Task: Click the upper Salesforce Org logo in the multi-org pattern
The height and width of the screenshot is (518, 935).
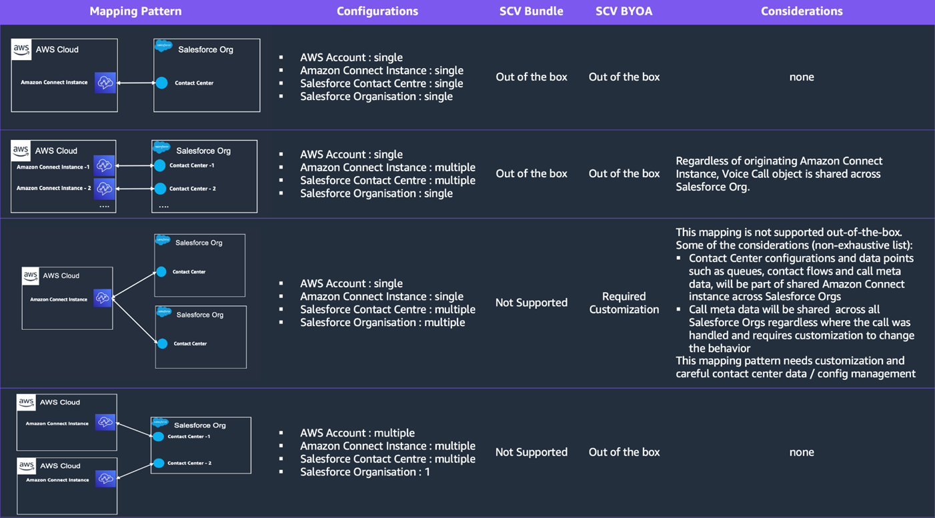Action: [163, 240]
